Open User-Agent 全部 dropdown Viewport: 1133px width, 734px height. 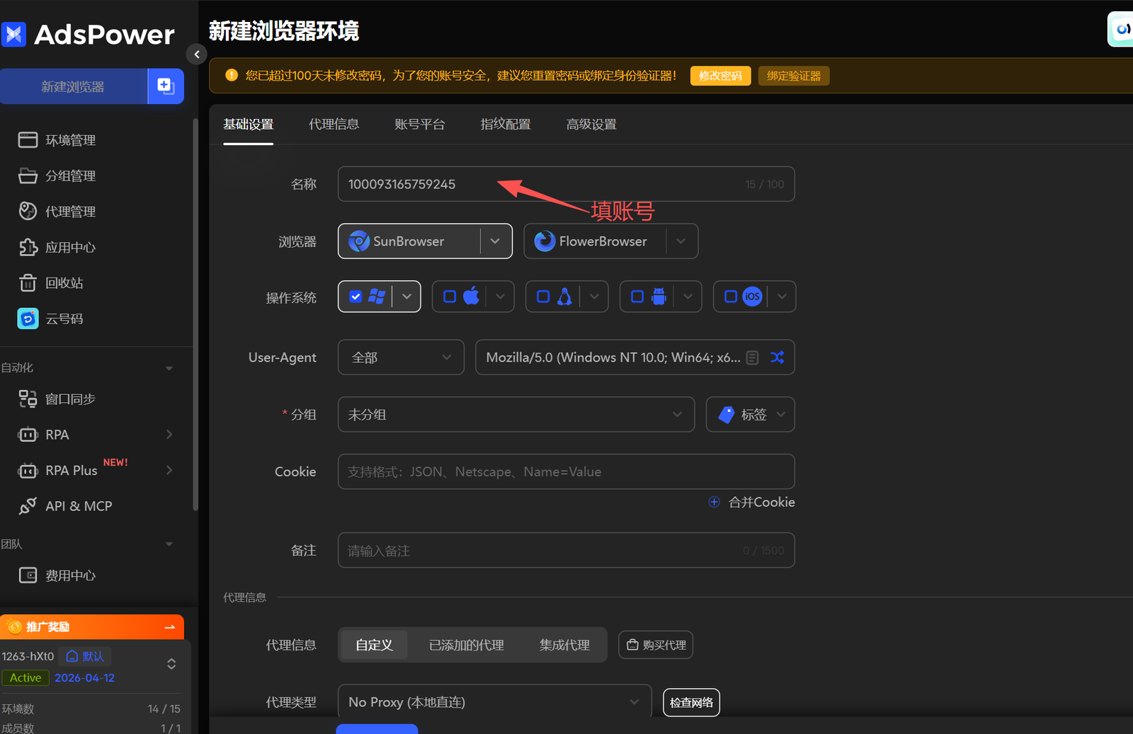click(401, 357)
